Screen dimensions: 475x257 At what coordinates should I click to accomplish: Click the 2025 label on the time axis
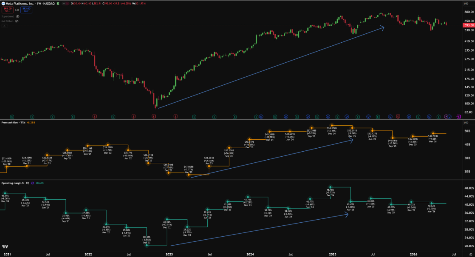pyautogui.click(x=333, y=255)
